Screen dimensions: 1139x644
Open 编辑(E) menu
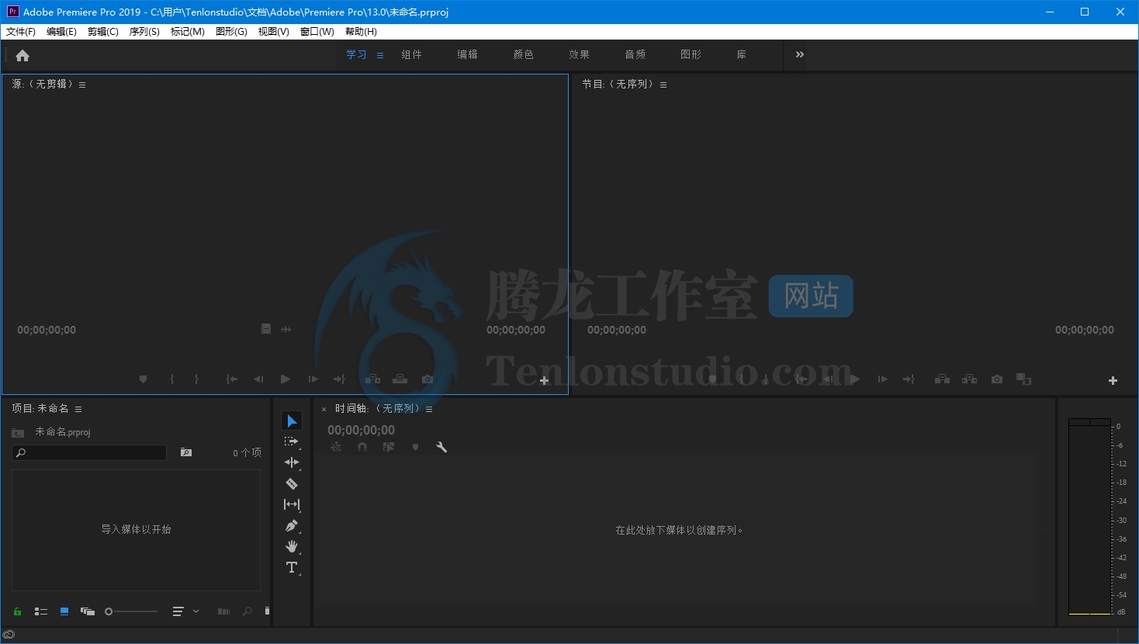(x=61, y=32)
